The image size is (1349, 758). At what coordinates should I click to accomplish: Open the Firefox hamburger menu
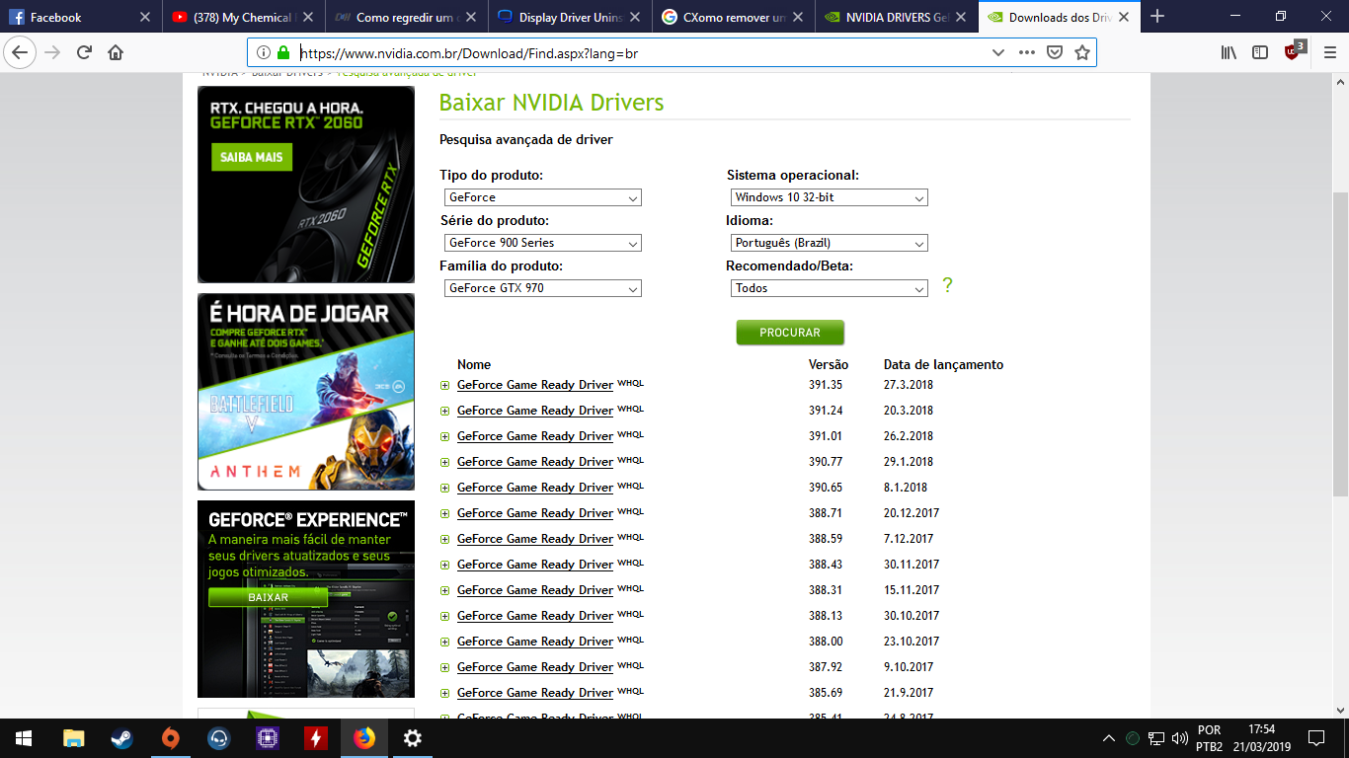coord(1329,52)
